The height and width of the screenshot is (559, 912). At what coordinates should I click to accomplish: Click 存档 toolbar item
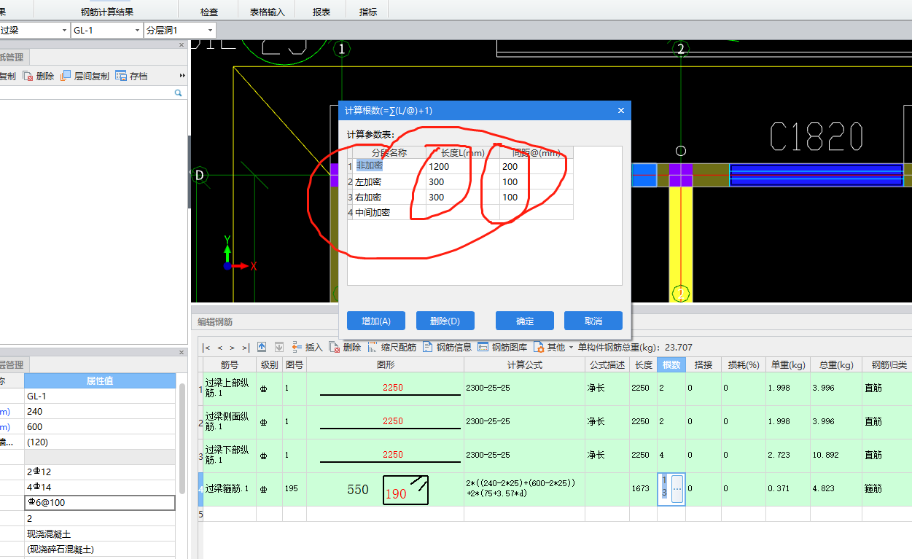(131, 76)
